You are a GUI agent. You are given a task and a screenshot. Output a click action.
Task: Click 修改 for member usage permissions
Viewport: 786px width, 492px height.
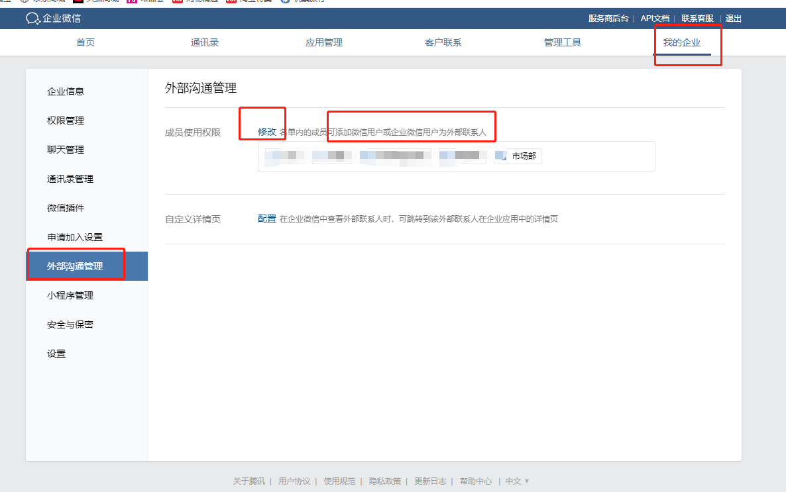(x=266, y=132)
